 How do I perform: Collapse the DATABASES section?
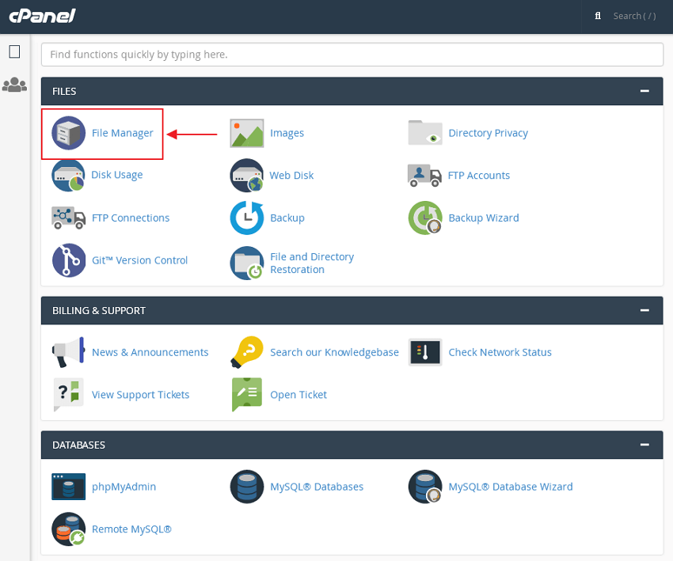click(644, 445)
